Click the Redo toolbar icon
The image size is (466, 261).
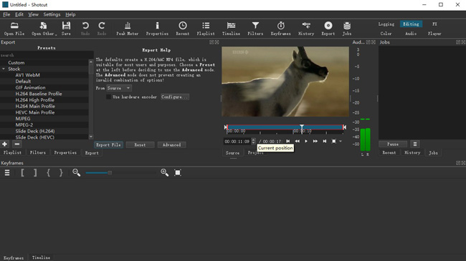pyautogui.click(x=102, y=29)
